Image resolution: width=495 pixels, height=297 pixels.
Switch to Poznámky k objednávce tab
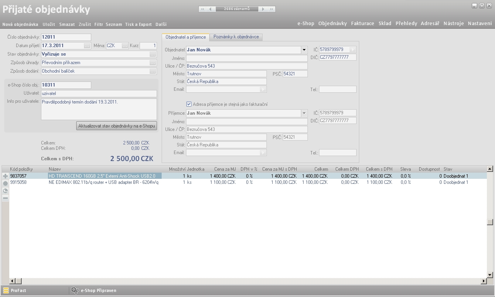click(x=236, y=37)
